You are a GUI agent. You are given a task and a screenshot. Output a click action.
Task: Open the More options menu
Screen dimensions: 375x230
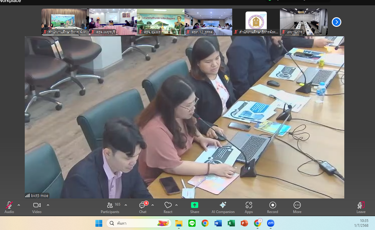[x=297, y=207]
